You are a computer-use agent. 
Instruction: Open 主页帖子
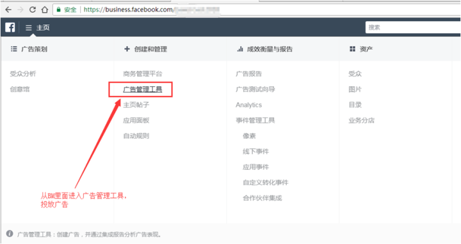click(136, 105)
